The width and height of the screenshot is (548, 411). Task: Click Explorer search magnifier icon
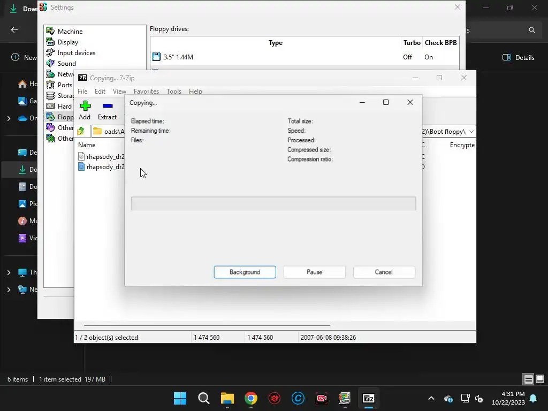point(531,30)
